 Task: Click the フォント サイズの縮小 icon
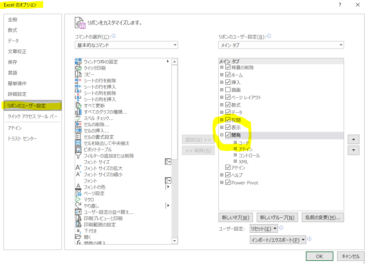pos(78,174)
